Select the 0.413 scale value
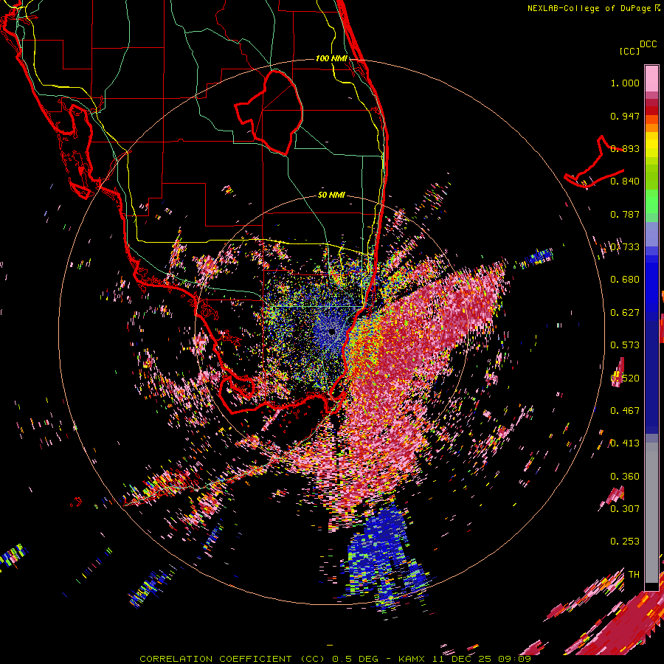The width and height of the screenshot is (664, 664). pyautogui.click(x=625, y=443)
